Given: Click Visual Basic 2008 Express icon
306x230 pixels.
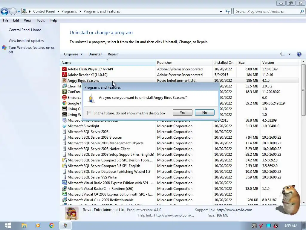Looking at the screenshot, I should coord(64,183).
